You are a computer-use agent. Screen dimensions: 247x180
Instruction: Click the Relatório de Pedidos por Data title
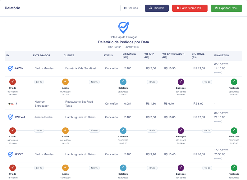[124, 42]
